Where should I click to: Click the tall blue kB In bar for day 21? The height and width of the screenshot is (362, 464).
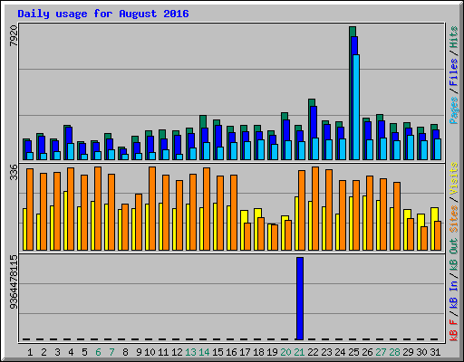pos(300,299)
